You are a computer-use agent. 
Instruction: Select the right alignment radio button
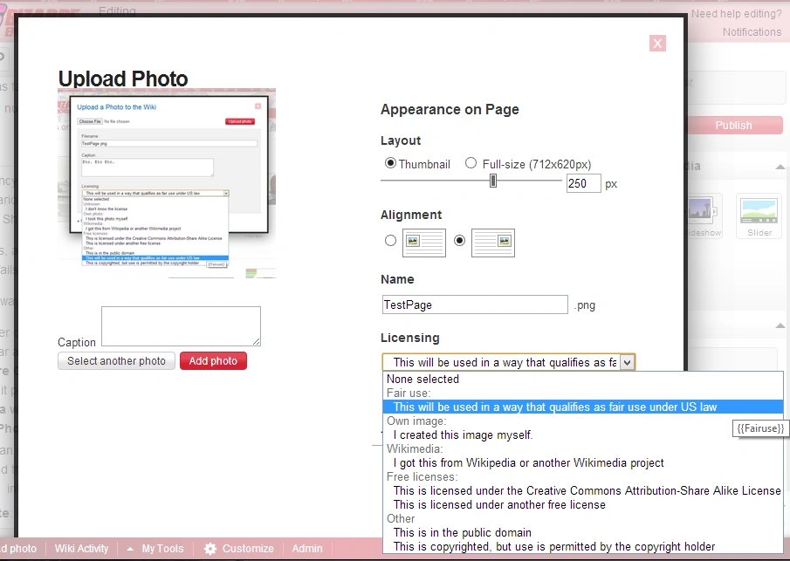(x=459, y=241)
